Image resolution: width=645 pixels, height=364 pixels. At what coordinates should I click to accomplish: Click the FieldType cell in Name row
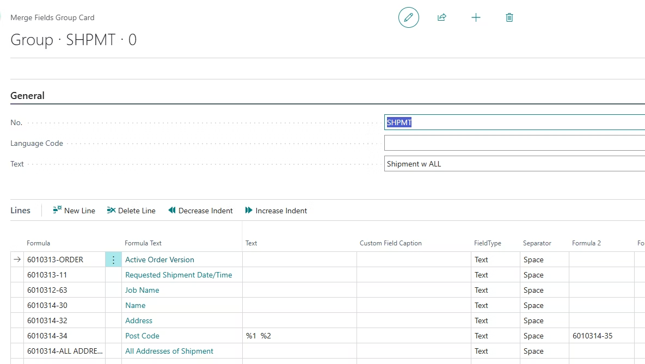[495, 305]
